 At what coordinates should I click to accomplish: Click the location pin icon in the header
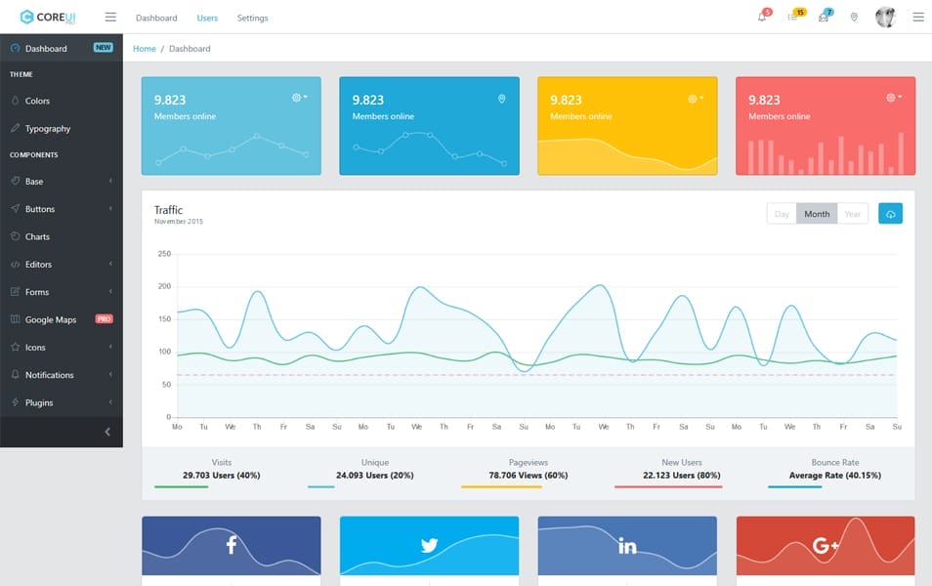coord(854,17)
